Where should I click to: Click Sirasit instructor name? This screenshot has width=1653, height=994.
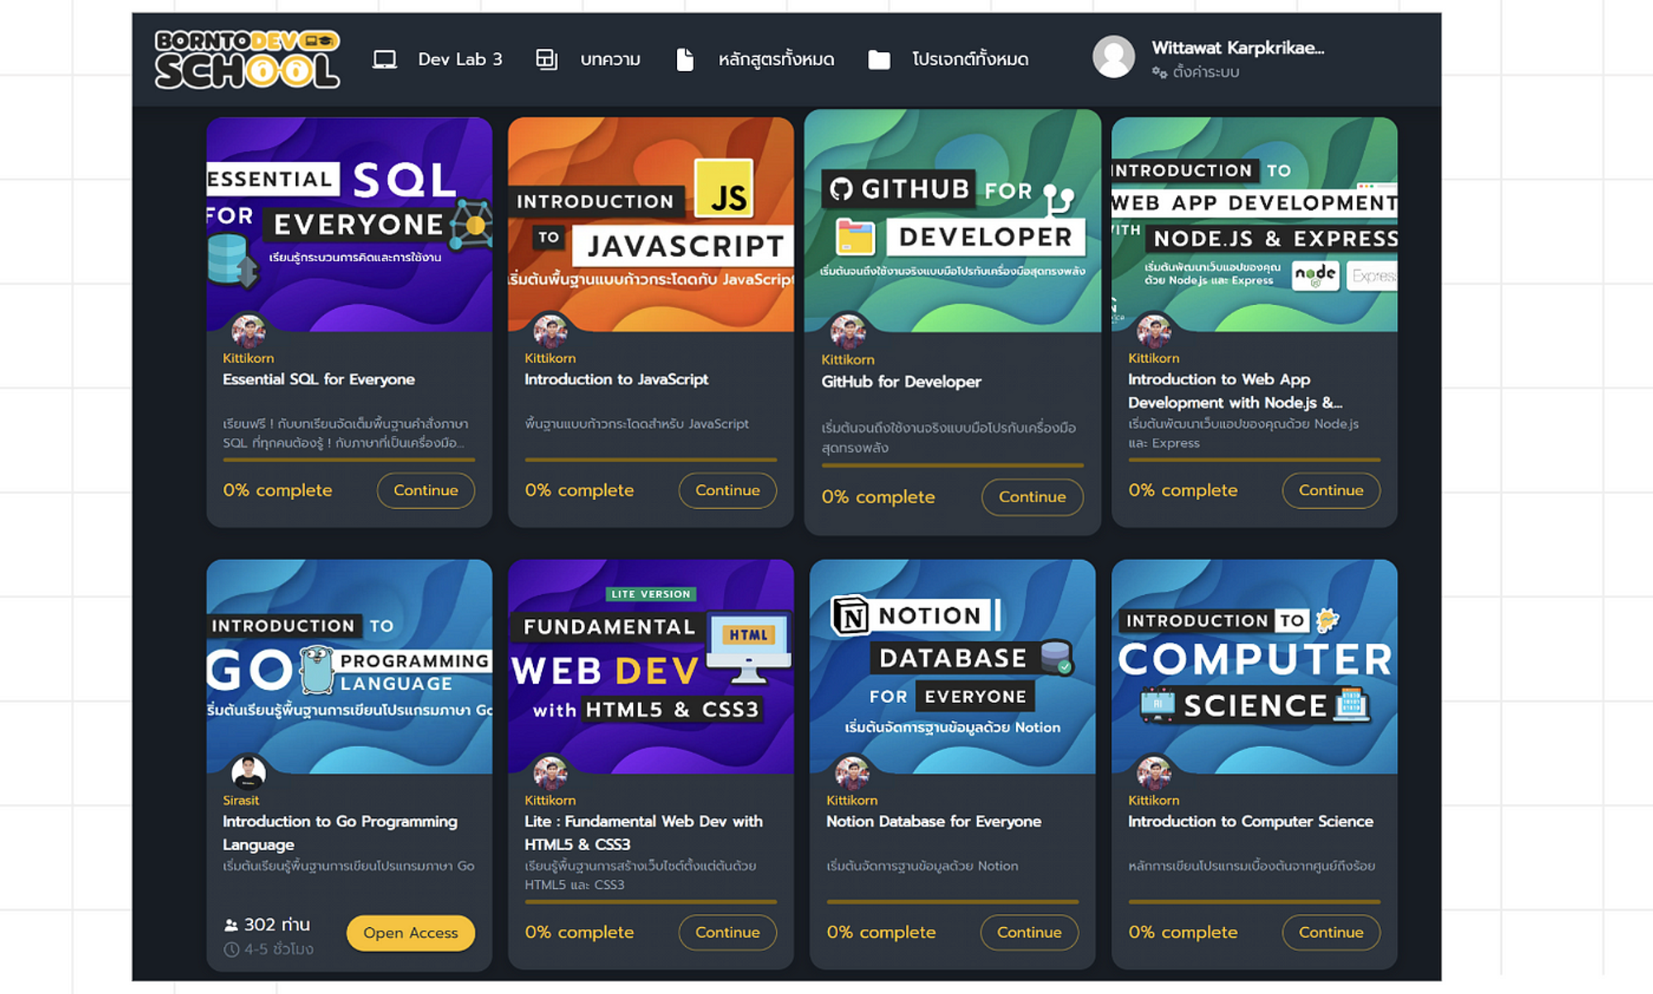[241, 800]
